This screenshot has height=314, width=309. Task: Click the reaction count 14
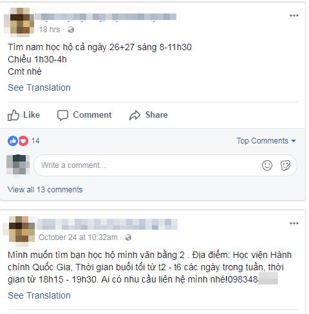click(x=35, y=141)
